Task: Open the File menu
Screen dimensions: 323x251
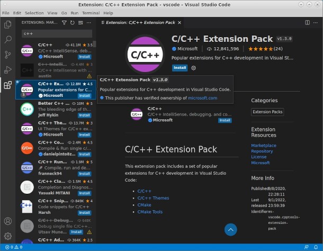Action: [6, 13]
